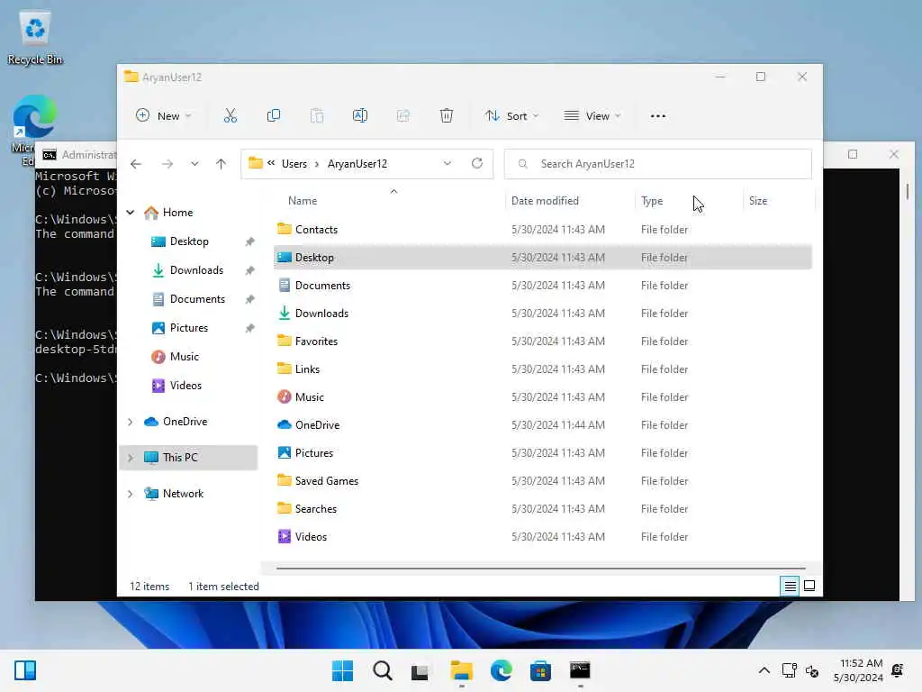The width and height of the screenshot is (922, 692).
Task: Open Microsoft Store from taskbar
Action: pos(540,670)
